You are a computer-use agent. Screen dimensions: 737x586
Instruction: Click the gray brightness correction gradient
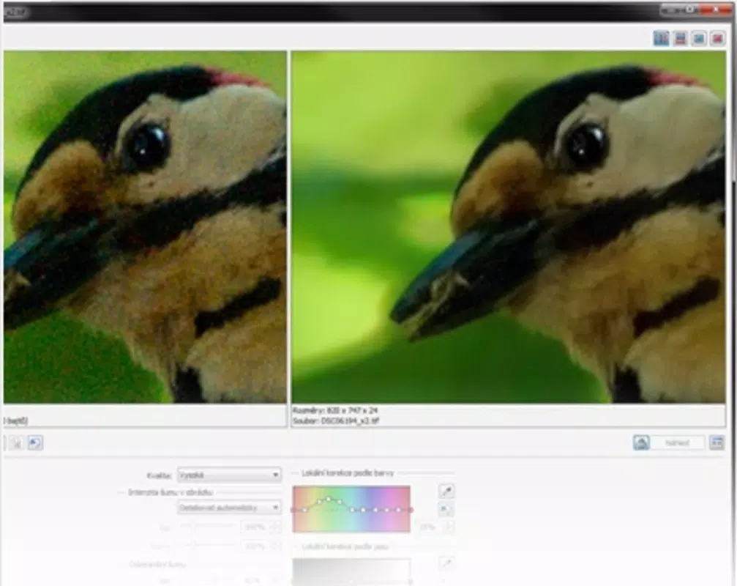pyautogui.click(x=351, y=572)
